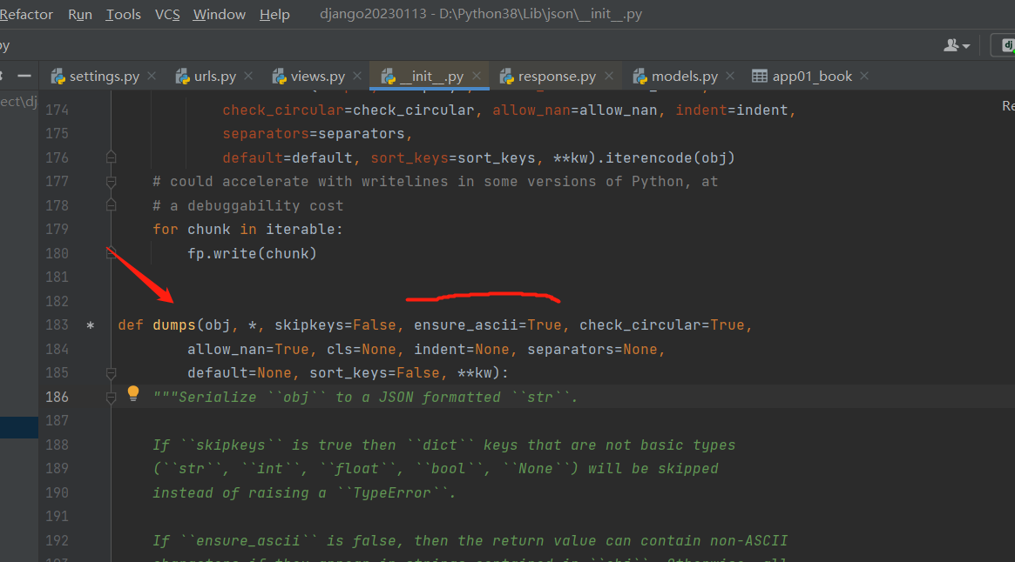
Task: Switch to the settings.py tab
Action: [x=105, y=77]
